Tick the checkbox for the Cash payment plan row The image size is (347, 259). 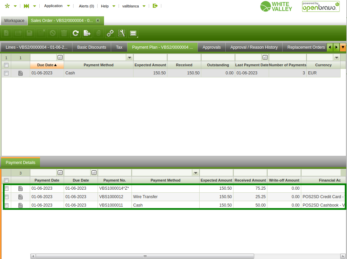tap(6, 73)
